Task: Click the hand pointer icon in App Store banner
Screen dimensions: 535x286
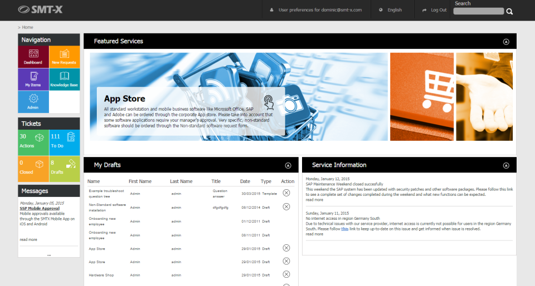Action: coord(269,102)
